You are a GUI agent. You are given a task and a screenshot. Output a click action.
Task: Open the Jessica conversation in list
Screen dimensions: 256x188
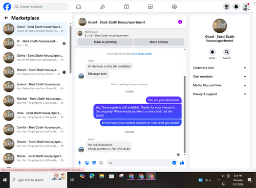(x=34, y=86)
